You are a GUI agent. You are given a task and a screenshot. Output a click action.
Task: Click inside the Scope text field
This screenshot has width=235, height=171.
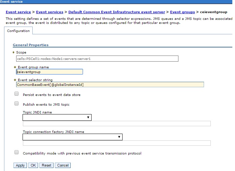(x=97, y=59)
